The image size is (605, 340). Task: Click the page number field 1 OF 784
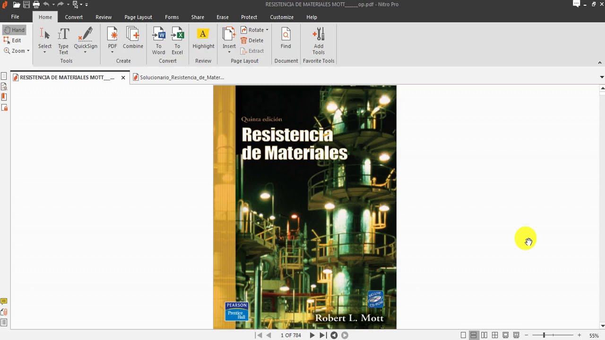coord(291,335)
